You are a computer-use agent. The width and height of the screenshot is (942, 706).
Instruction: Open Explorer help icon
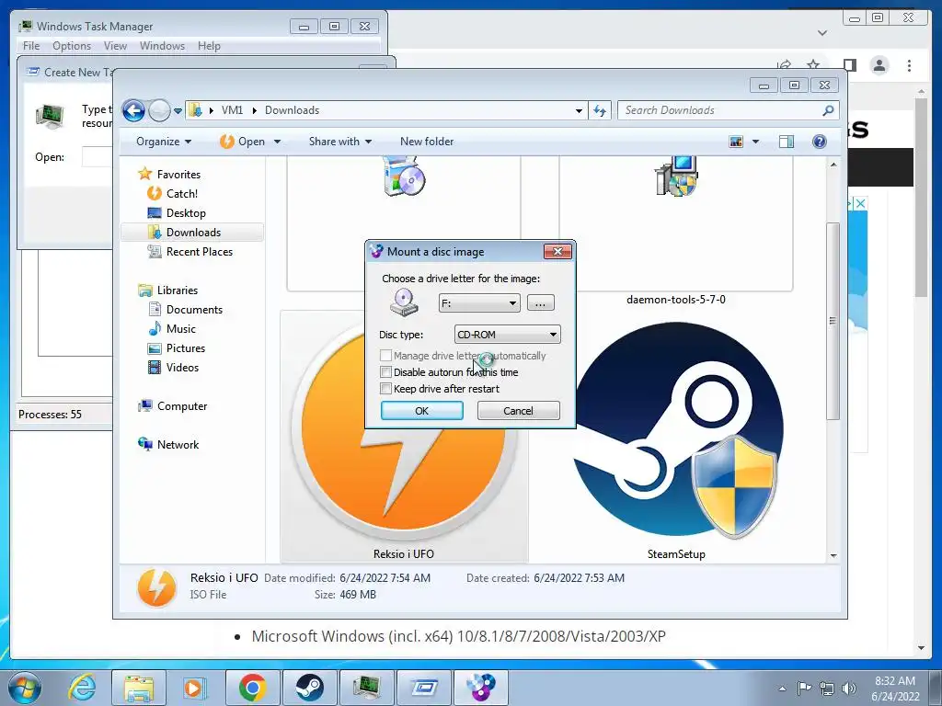tap(820, 142)
